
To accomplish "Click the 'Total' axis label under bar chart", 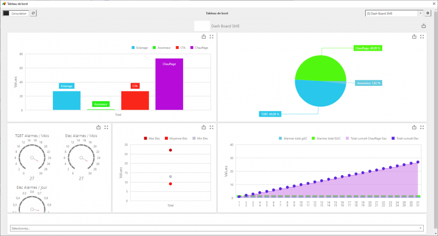I will [118, 114].
